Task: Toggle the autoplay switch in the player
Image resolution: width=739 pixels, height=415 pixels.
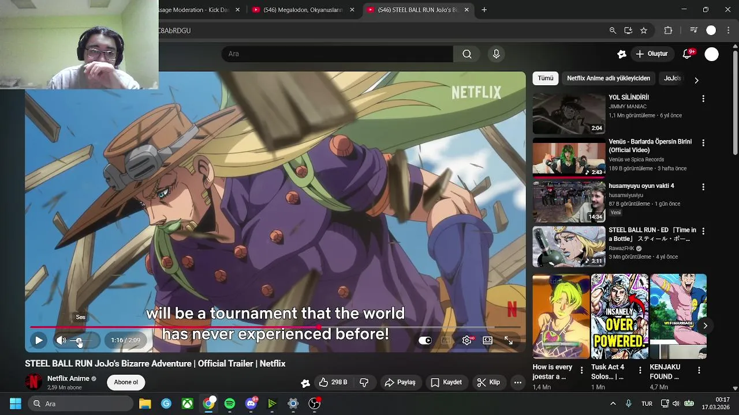Action: 425,341
